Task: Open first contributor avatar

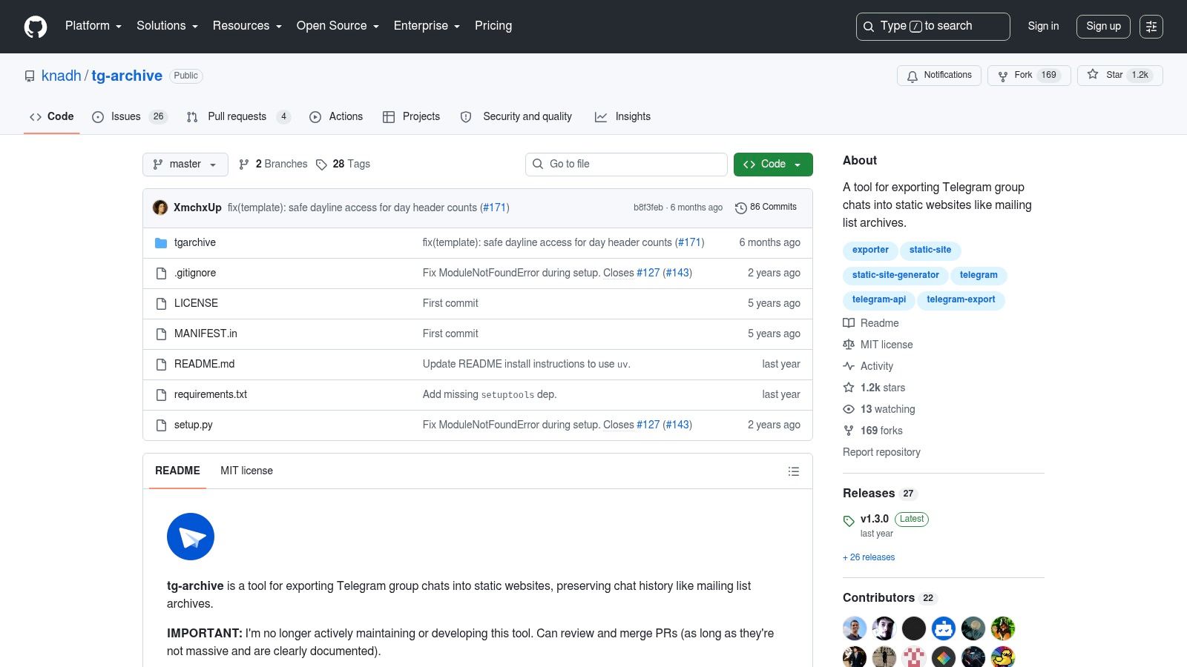Action: (855, 628)
